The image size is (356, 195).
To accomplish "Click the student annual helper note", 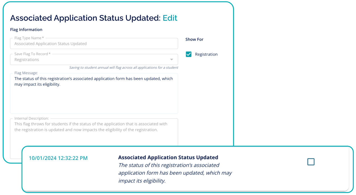I will click(x=123, y=68).
